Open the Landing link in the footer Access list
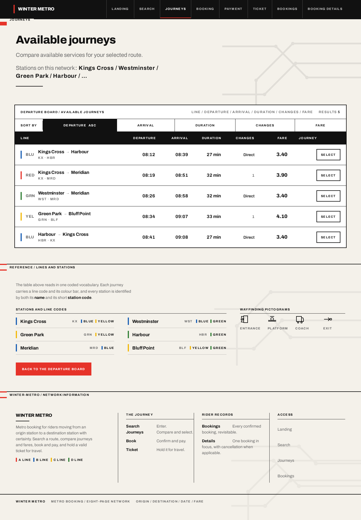Image resolution: width=361 pixels, height=520 pixels. click(x=285, y=429)
